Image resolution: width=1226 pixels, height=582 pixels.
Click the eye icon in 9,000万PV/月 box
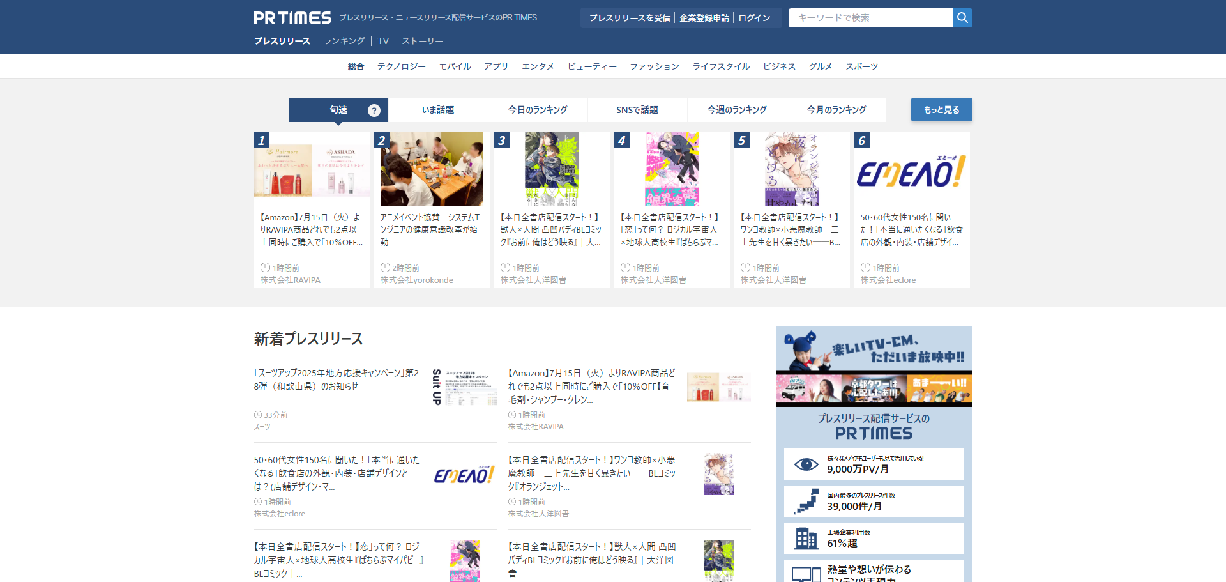(806, 464)
